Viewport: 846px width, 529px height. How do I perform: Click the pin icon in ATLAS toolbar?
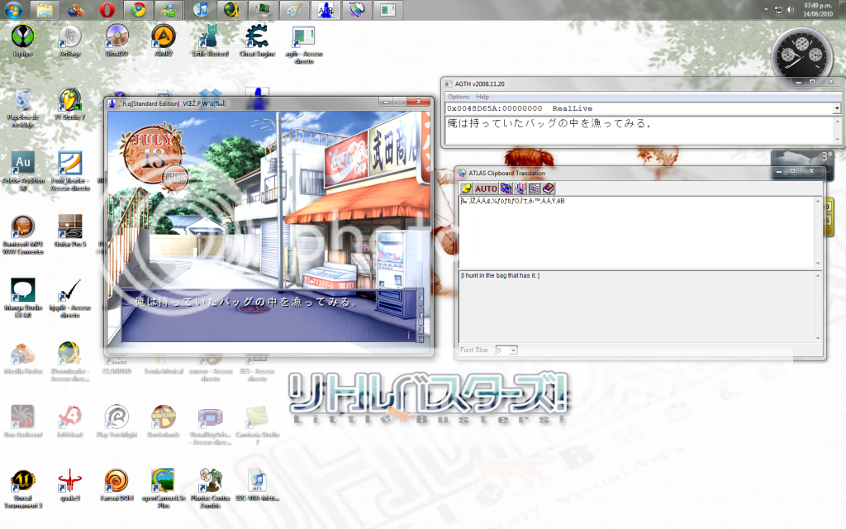click(466, 188)
